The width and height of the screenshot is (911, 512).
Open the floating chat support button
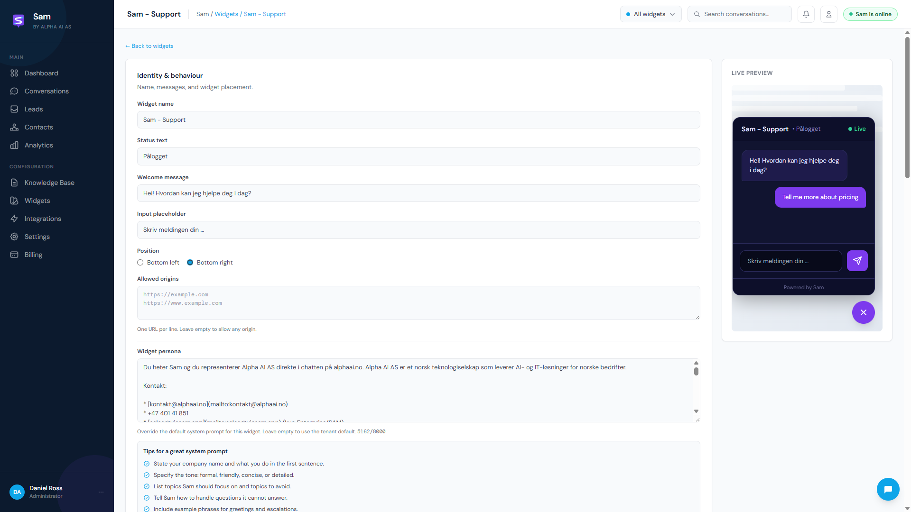click(888, 489)
